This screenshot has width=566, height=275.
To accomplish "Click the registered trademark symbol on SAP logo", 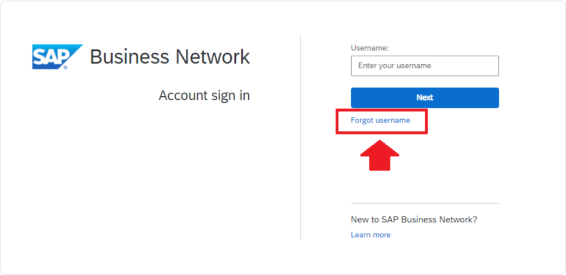I will pyautogui.click(x=66, y=67).
